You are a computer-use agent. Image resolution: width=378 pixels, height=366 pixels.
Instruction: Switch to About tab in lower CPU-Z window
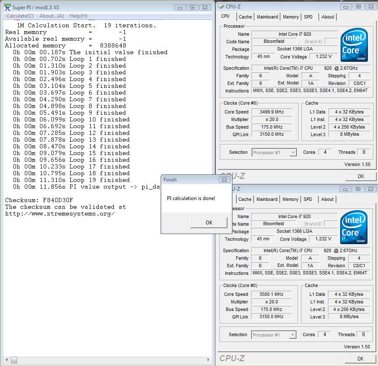[327, 199]
